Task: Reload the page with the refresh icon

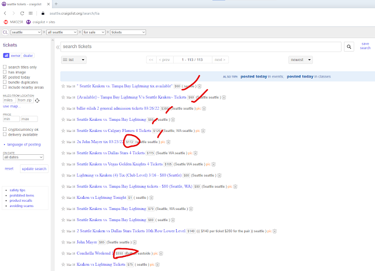Action: click(22, 13)
